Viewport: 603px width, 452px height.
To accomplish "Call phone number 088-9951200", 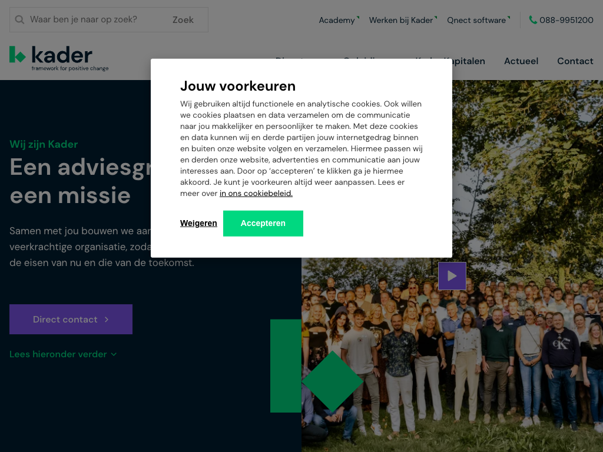I will point(566,20).
